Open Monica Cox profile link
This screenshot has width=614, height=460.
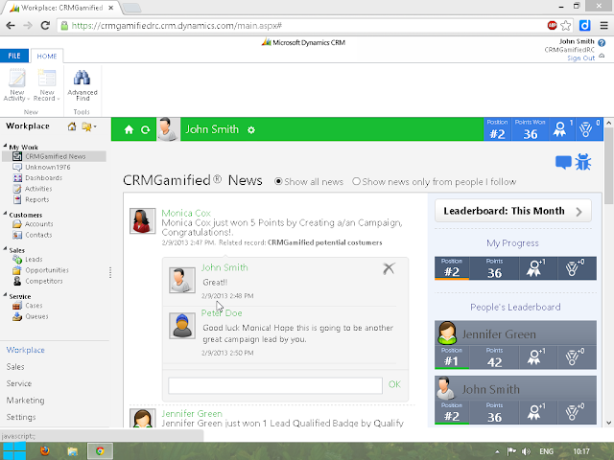point(186,213)
